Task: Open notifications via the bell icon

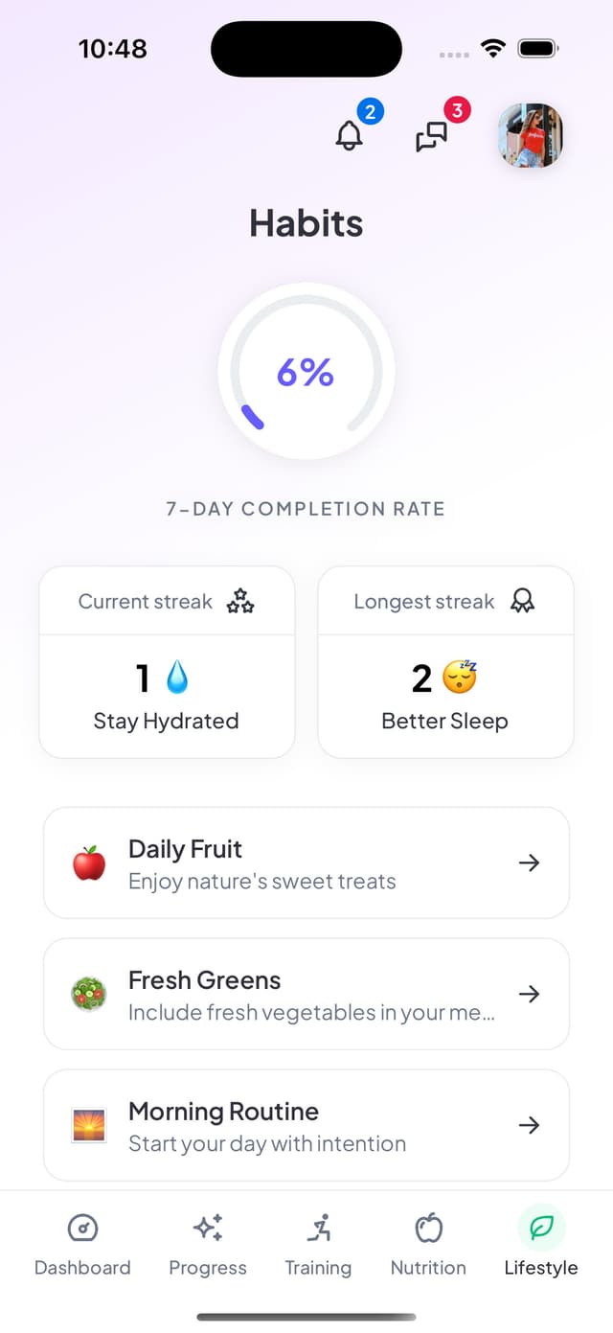Action: click(349, 135)
